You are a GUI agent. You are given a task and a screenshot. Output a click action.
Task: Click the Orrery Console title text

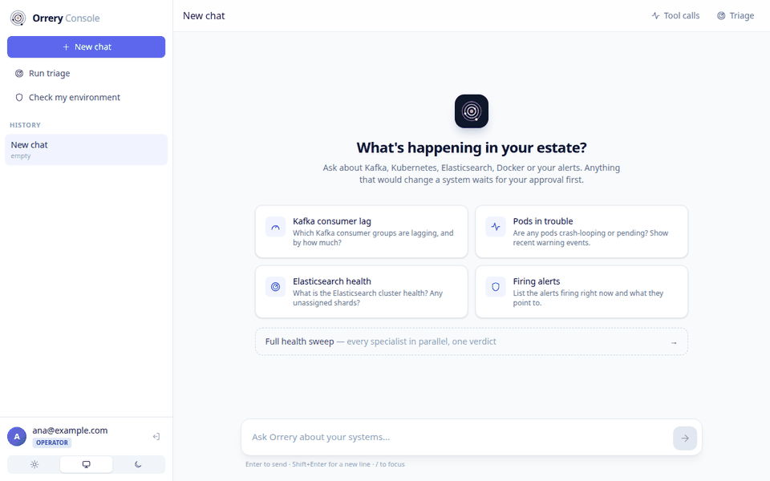[66, 18]
